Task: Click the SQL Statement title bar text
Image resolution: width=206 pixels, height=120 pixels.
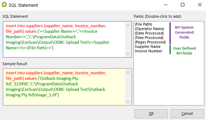Action: [x=23, y=5]
